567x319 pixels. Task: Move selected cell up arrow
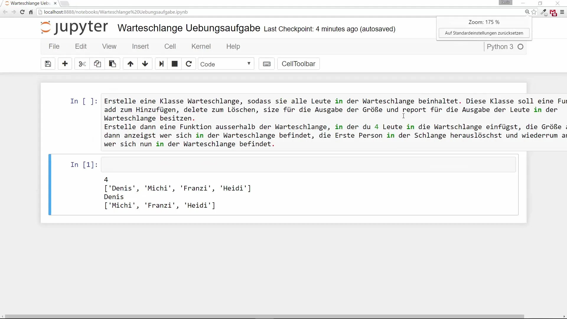pos(130,64)
